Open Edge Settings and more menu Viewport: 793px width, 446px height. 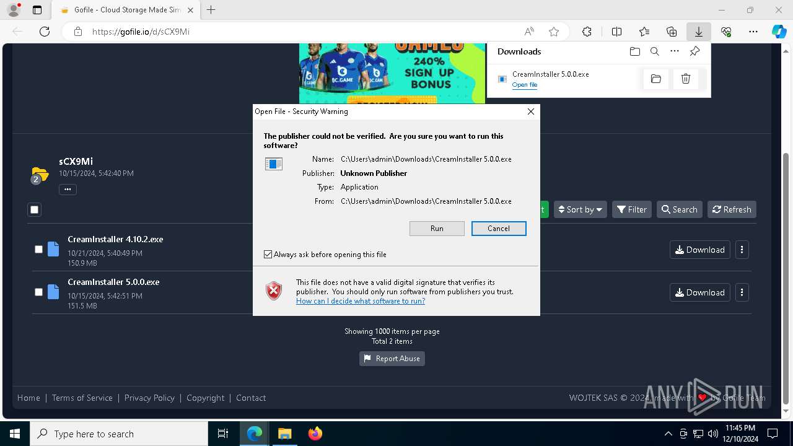tap(753, 32)
